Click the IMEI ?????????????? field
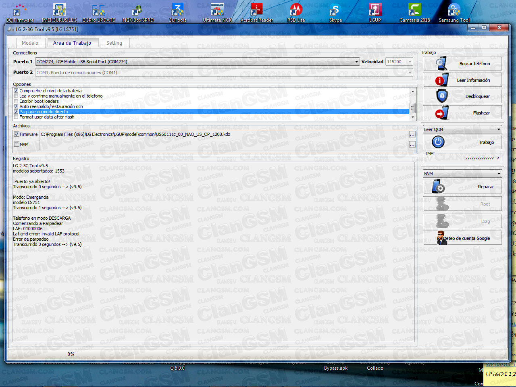 coord(479,158)
